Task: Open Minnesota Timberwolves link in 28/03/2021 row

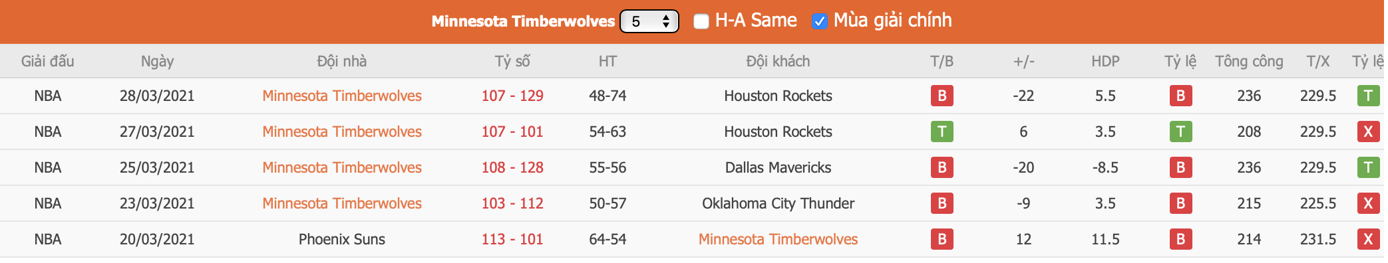Action: (x=342, y=96)
